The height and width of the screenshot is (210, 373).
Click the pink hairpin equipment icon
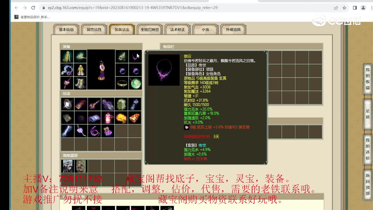pyautogui.click(x=67, y=83)
